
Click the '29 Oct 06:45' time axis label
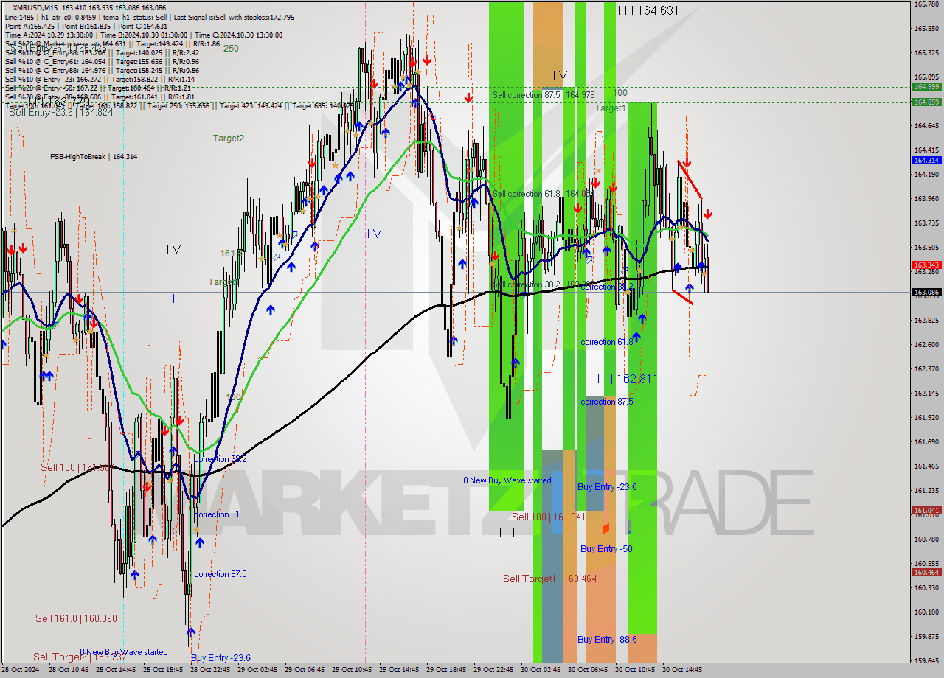(x=305, y=670)
